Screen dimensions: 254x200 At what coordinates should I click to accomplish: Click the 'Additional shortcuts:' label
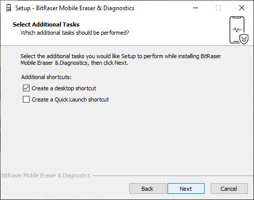[46, 77]
